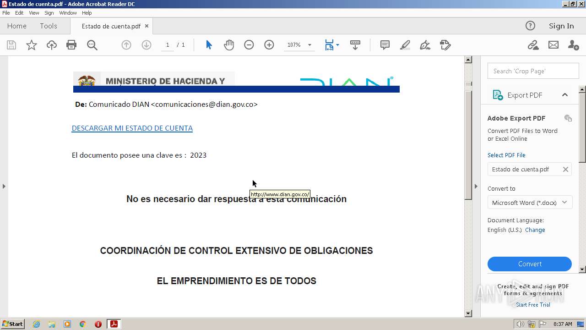Send file by email icon
The width and height of the screenshot is (586, 330).
point(553,45)
